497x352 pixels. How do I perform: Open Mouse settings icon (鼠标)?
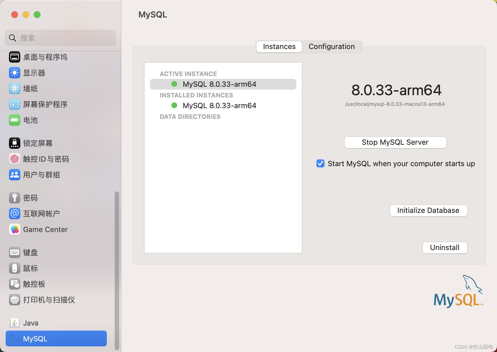click(x=15, y=268)
